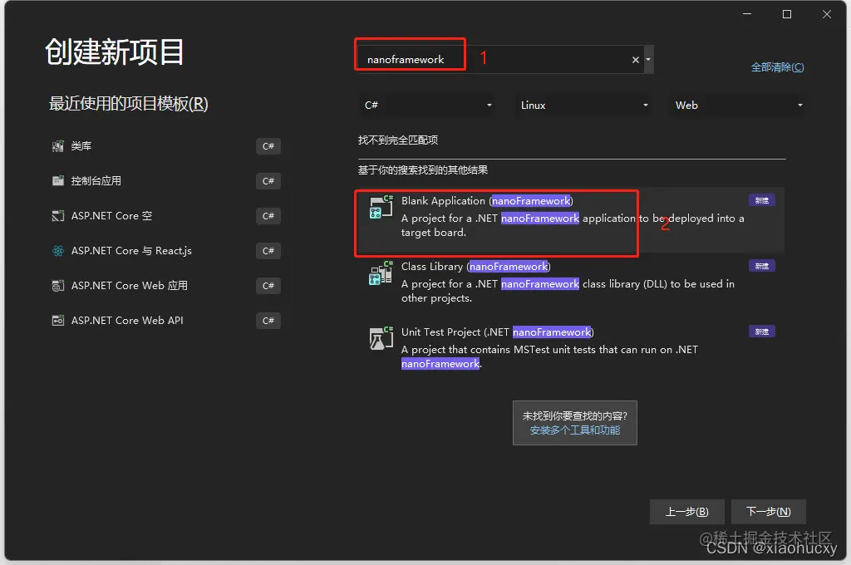Click the Class Library (nanoFramework) template icon
This screenshot has width=851, height=565.
[x=380, y=273]
